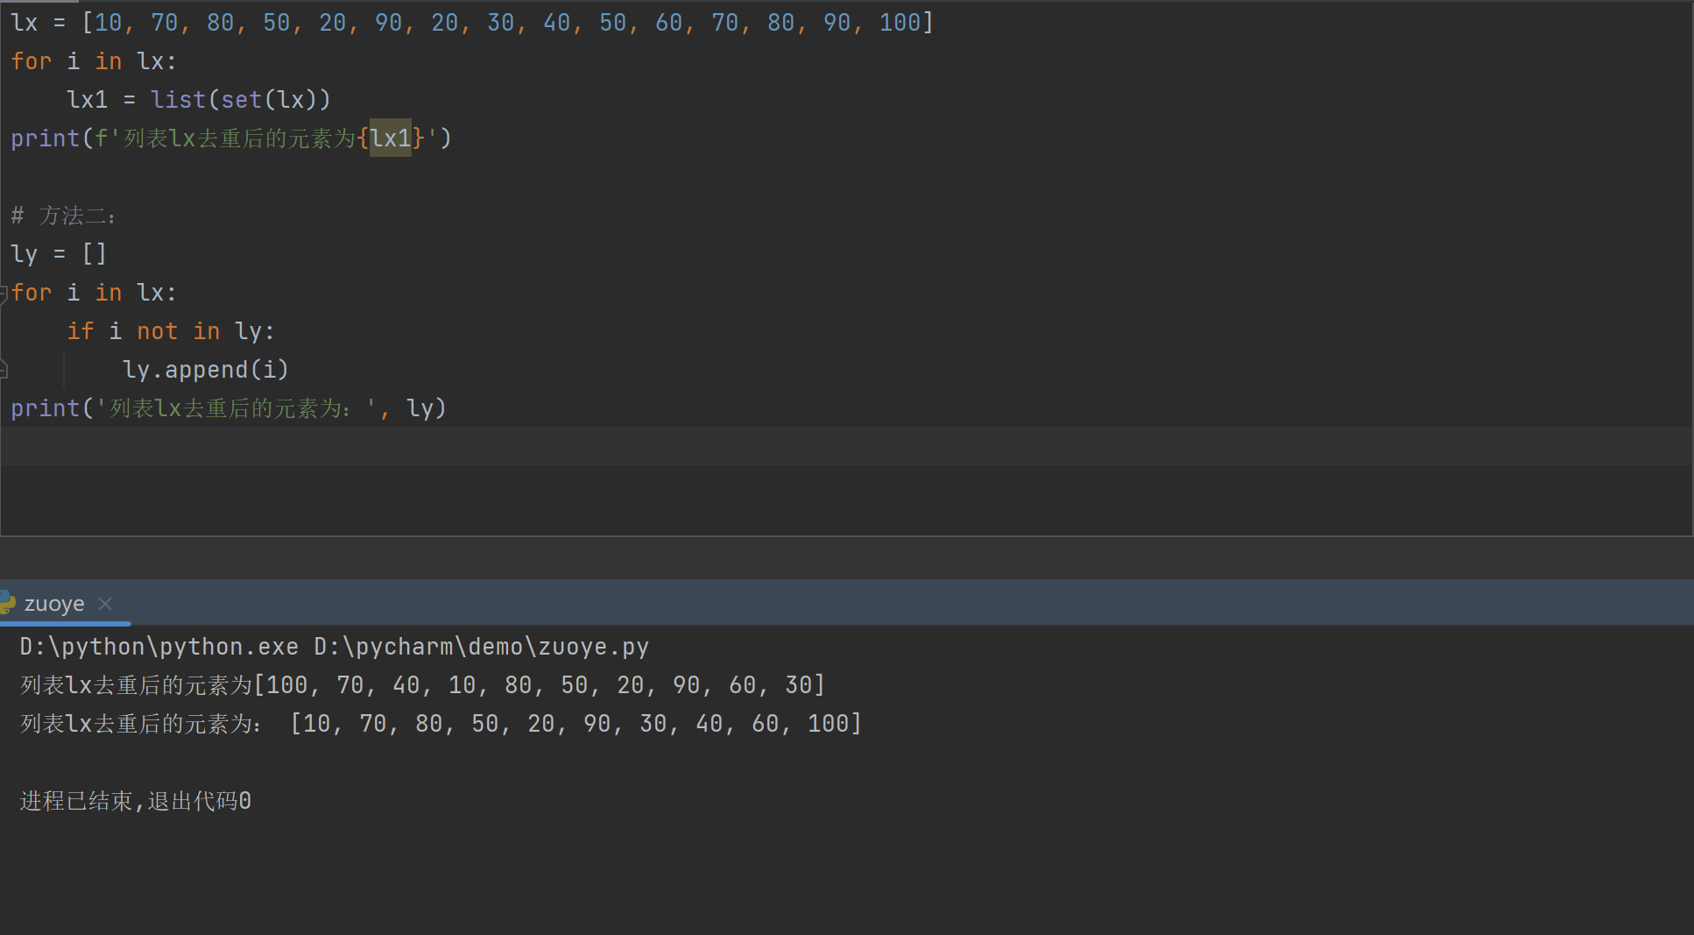Click the first print f-string statement
This screenshot has width=1694, height=935.
coord(231,138)
